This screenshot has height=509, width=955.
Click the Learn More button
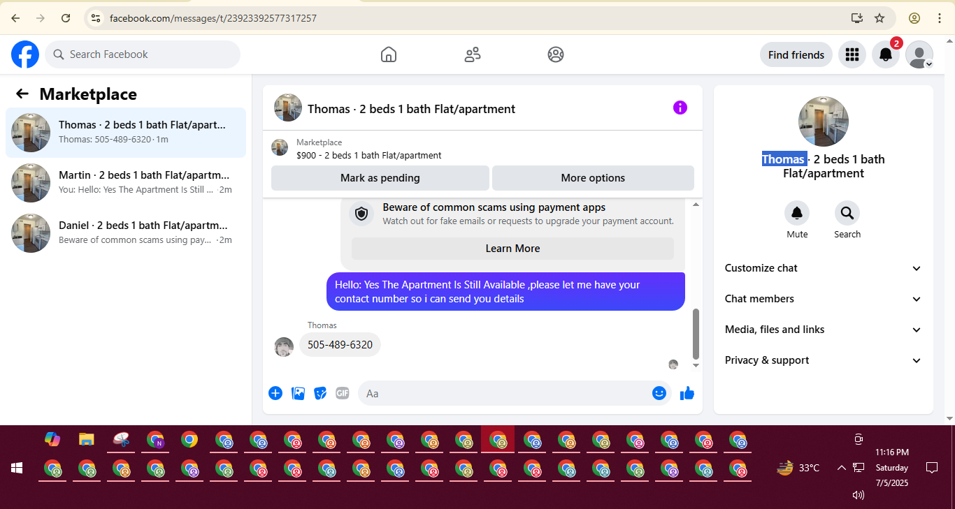pyautogui.click(x=512, y=249)
